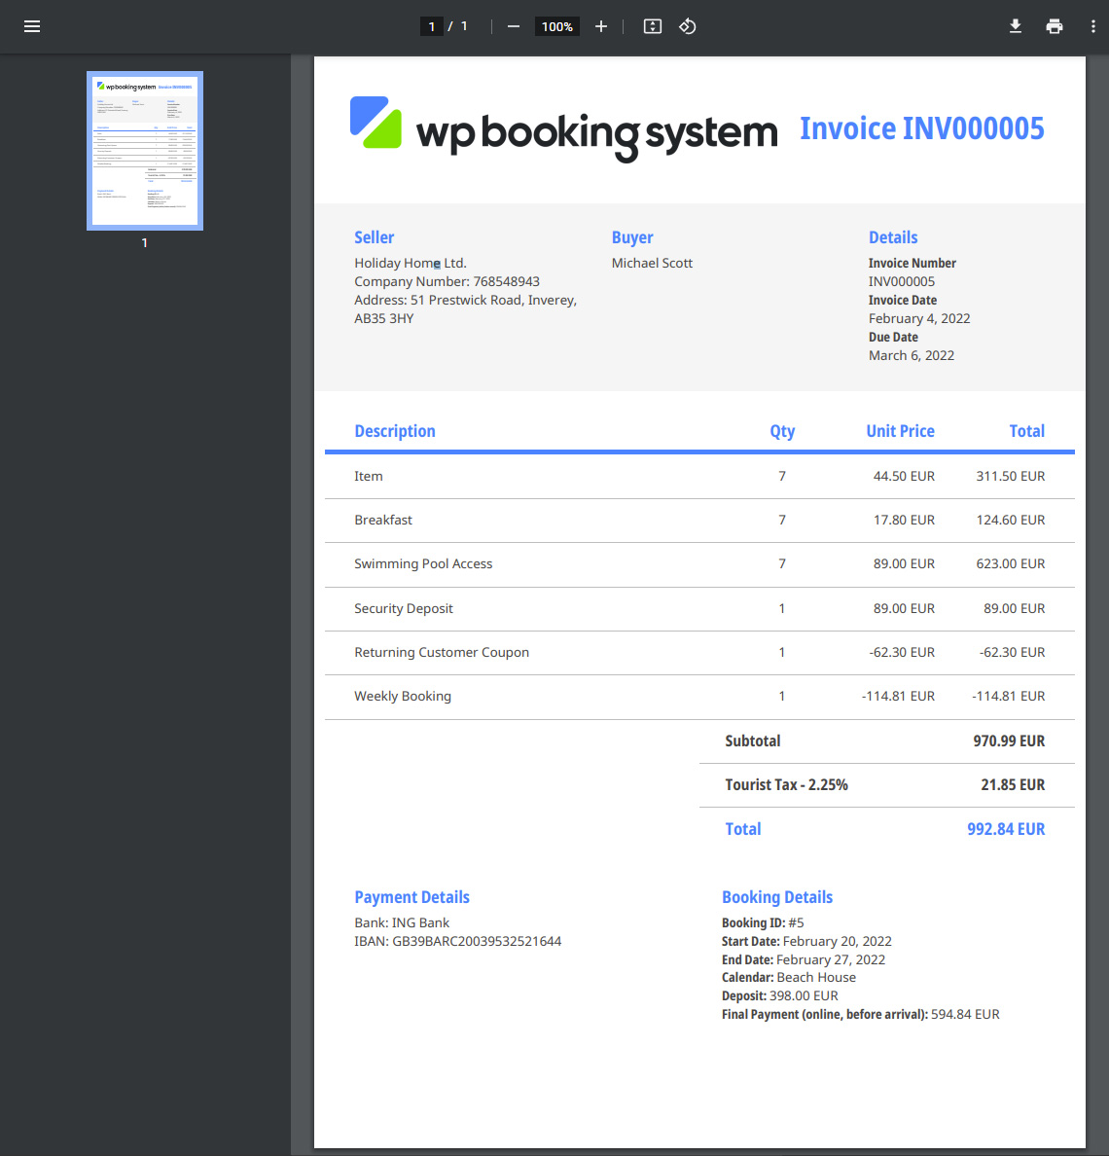Select the page 1 thumbnail
Screen dimensions: 1109x1156
click(x=144, y=150)
